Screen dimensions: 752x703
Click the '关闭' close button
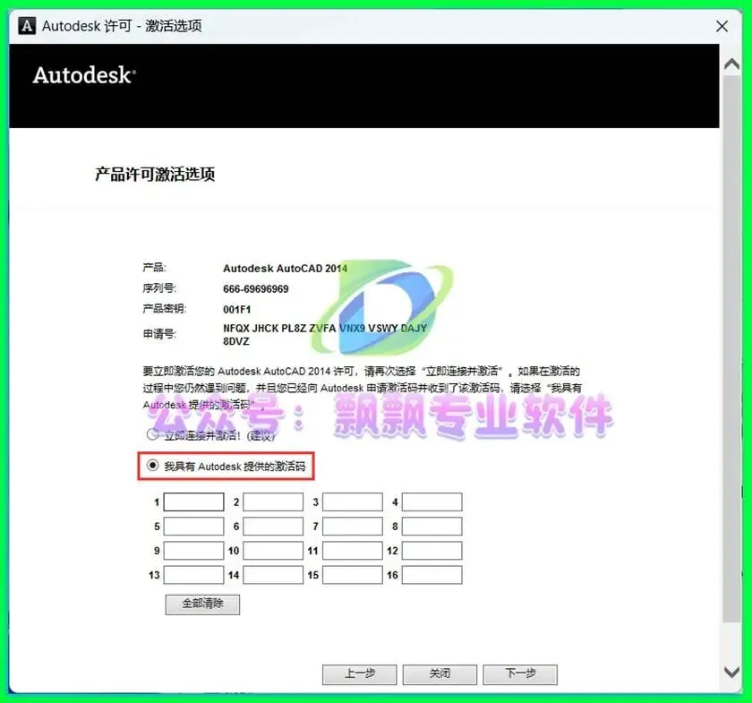point(440,674)
